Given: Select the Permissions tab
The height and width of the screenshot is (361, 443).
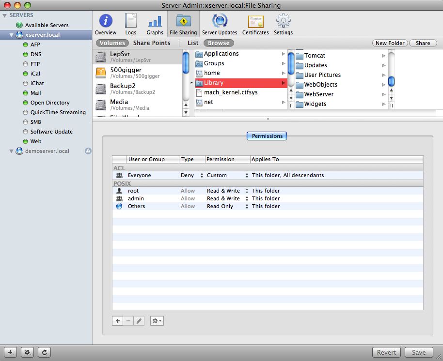Looking at the screenshot, I should (x=267, y=136).
